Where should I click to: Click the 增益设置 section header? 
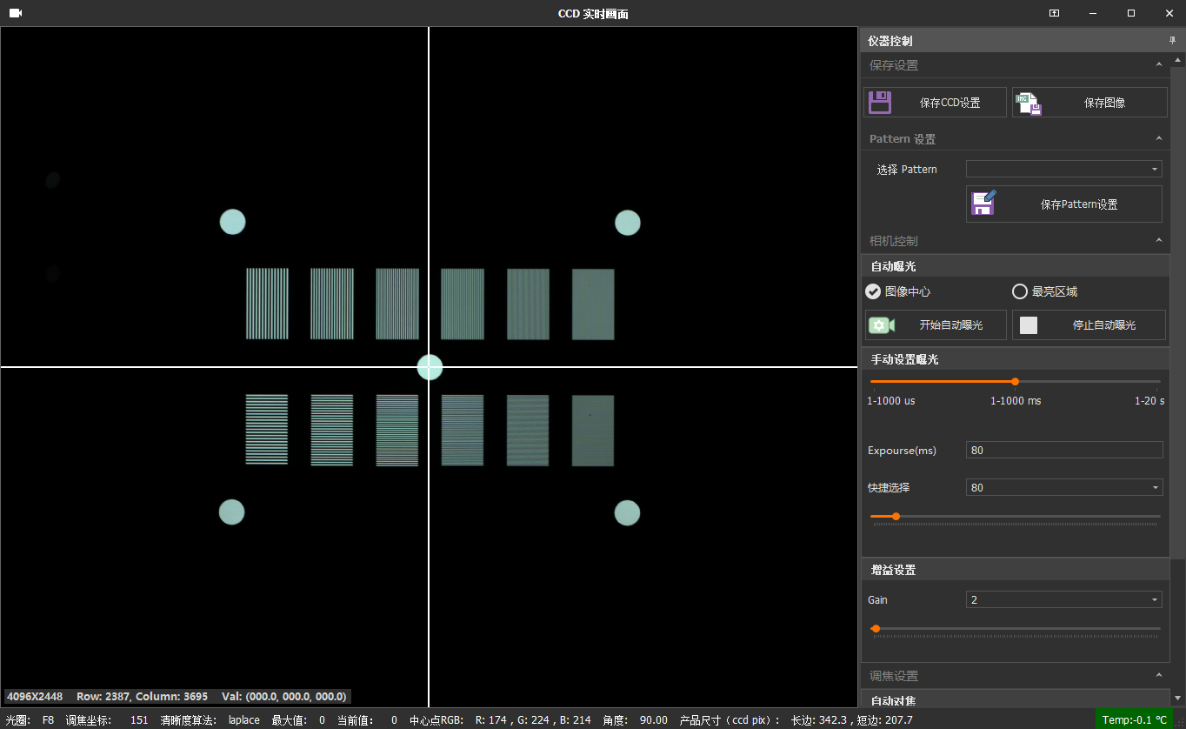point(1015,570)
